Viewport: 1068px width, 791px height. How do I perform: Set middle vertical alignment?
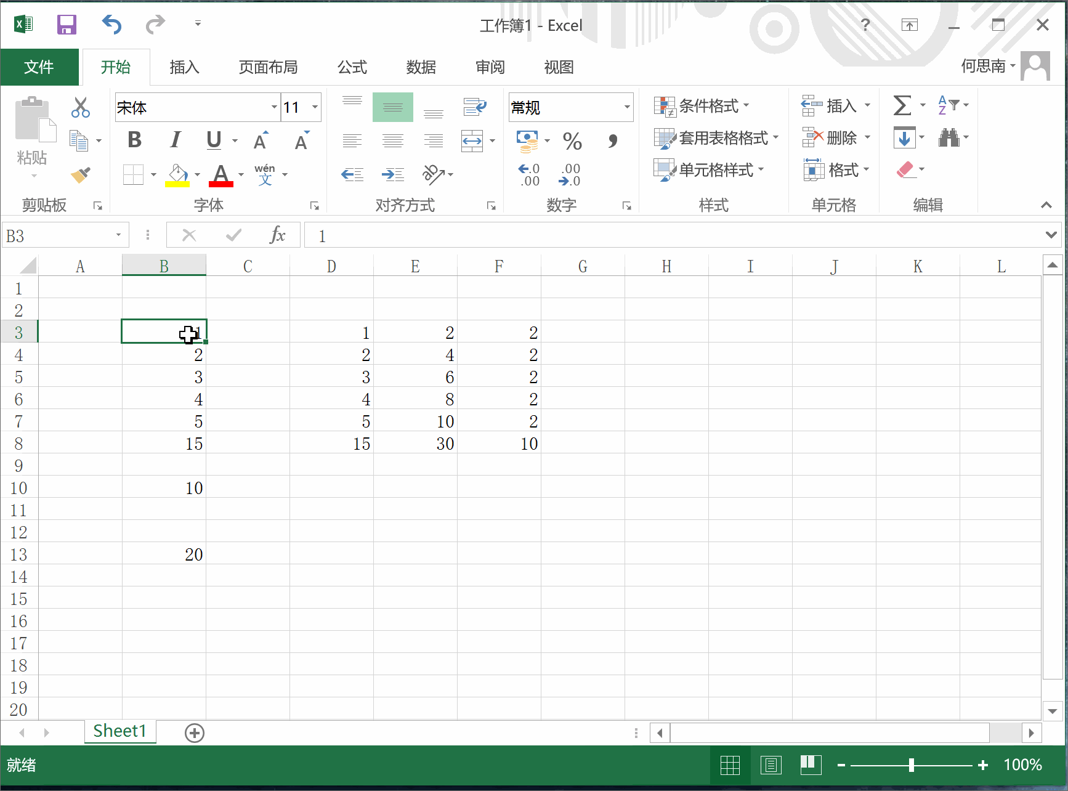tap(393, 107)
